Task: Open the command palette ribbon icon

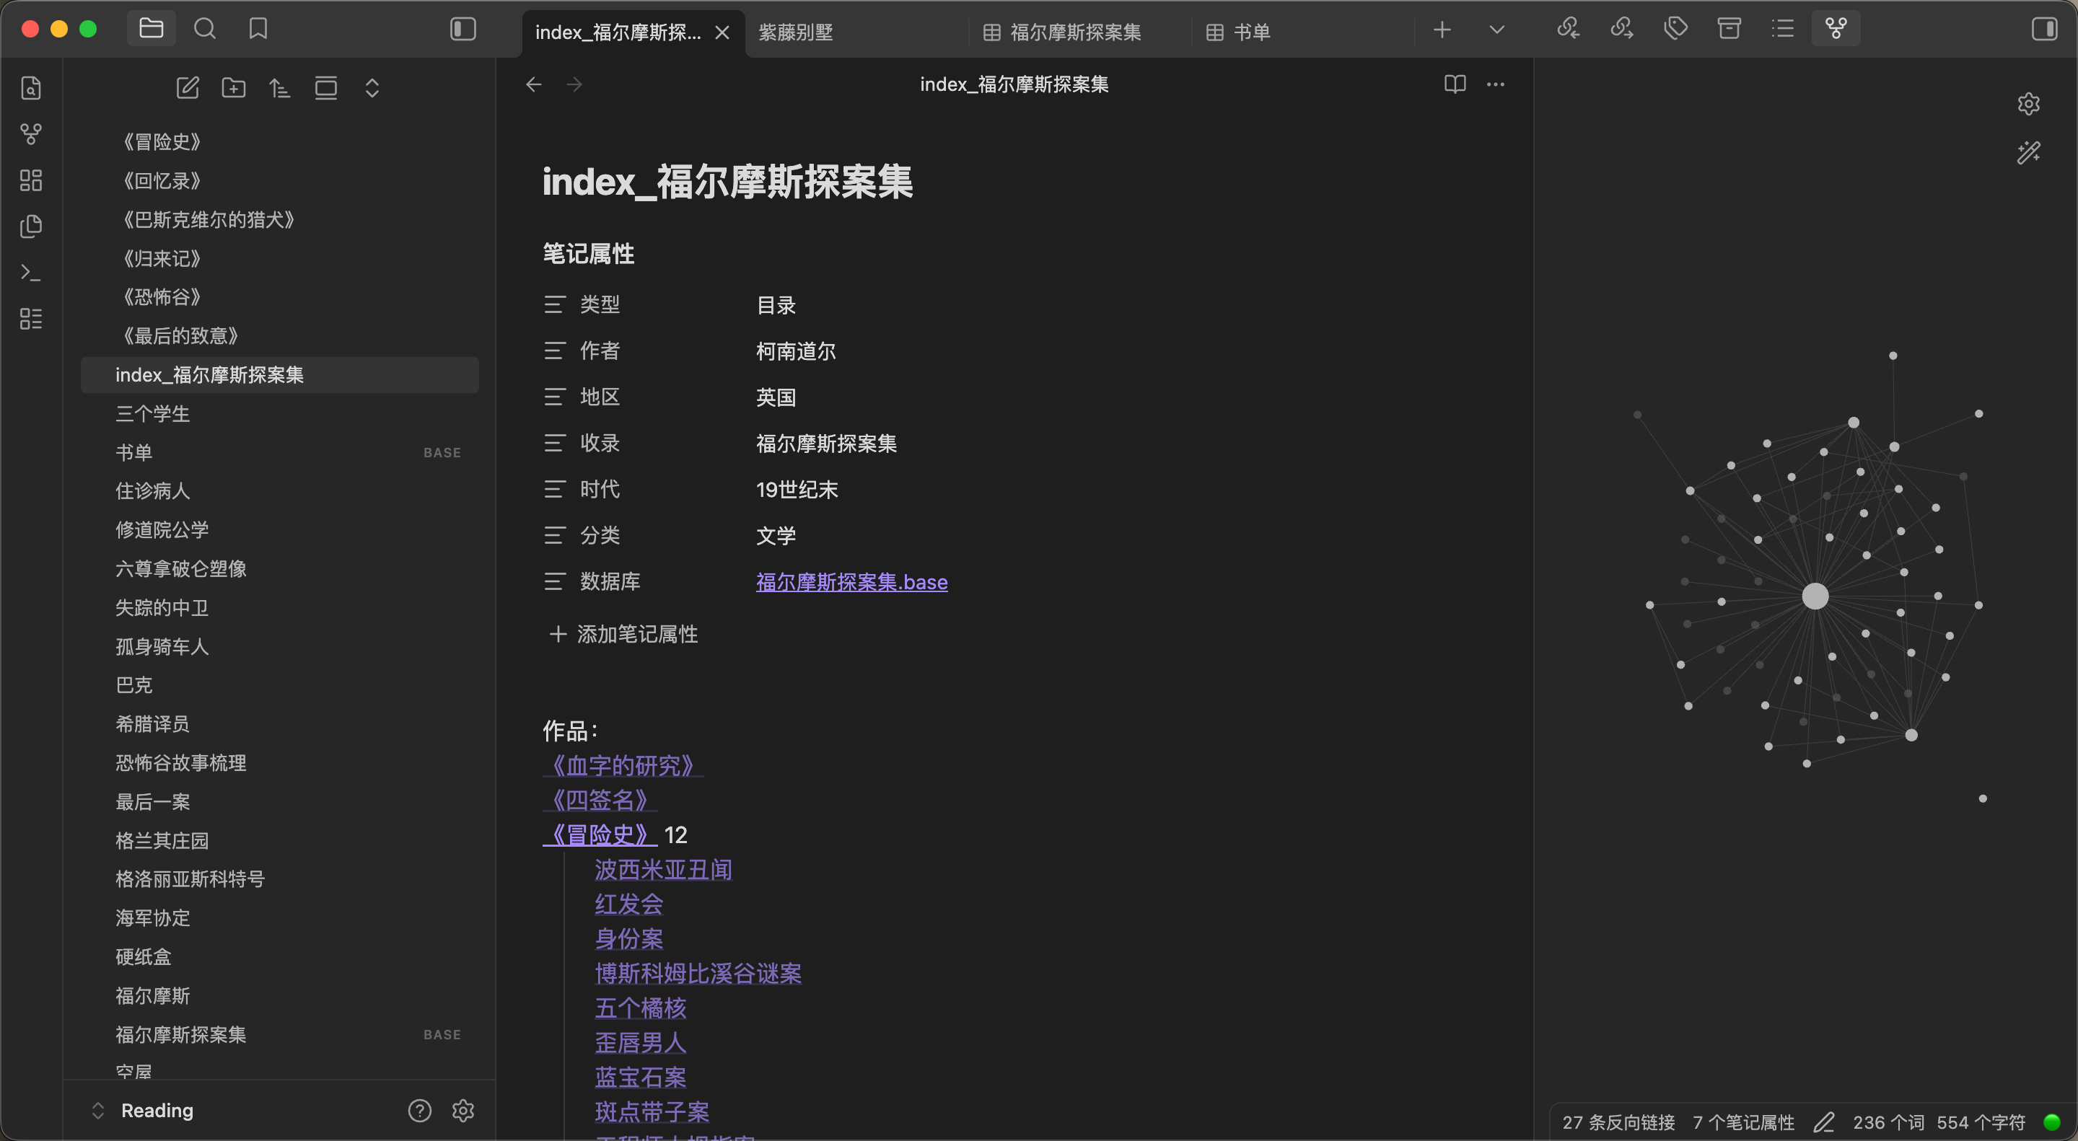Action: 30,273
